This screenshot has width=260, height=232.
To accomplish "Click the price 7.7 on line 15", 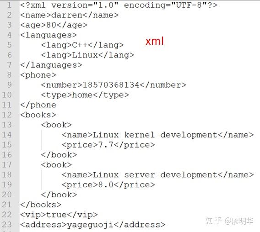I will [106, 145].
